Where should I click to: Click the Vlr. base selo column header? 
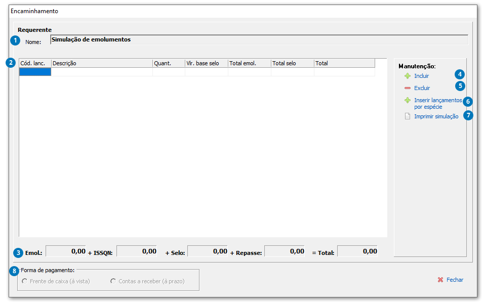tap(207, 63)
